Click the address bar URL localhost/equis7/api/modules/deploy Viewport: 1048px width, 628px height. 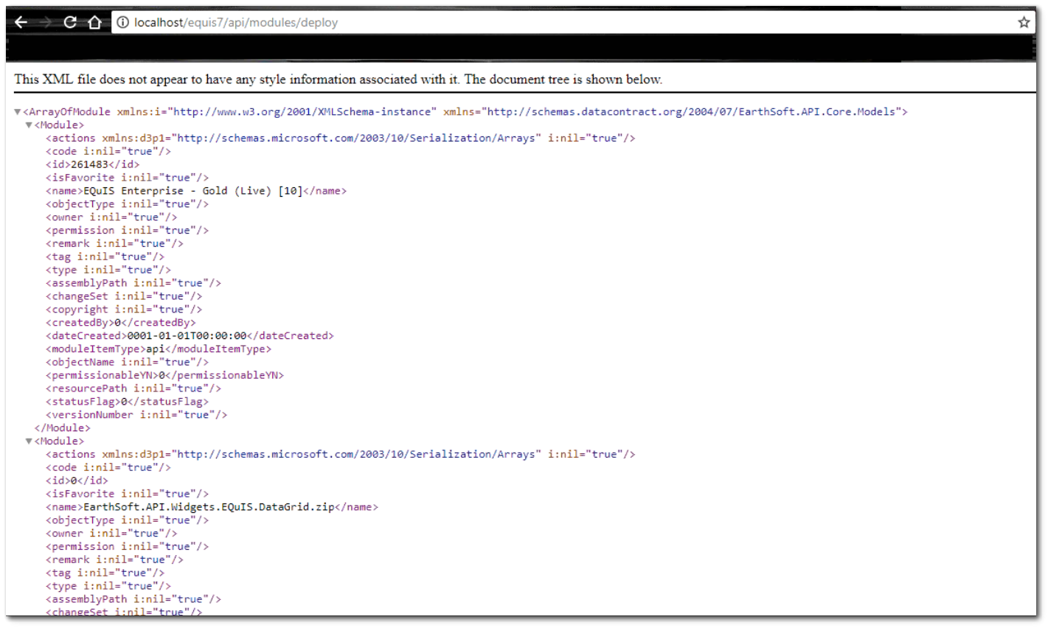[x=236, y=22]
